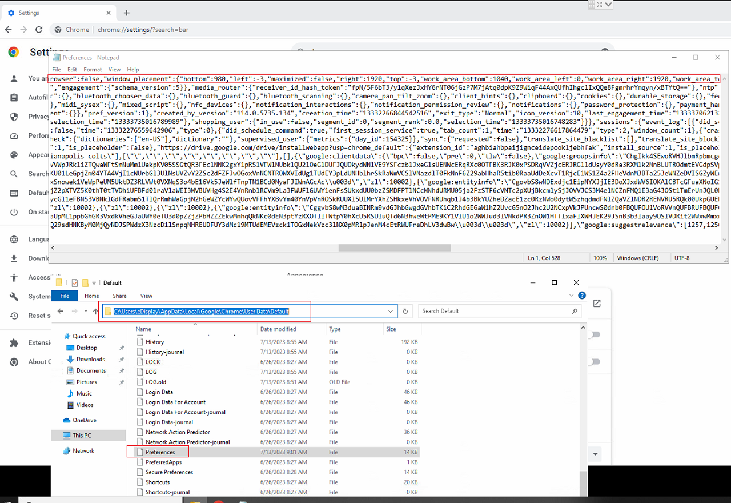731x503 pixels.
Task: Open Desktop in navigation pane
Action: pos(87,348)
